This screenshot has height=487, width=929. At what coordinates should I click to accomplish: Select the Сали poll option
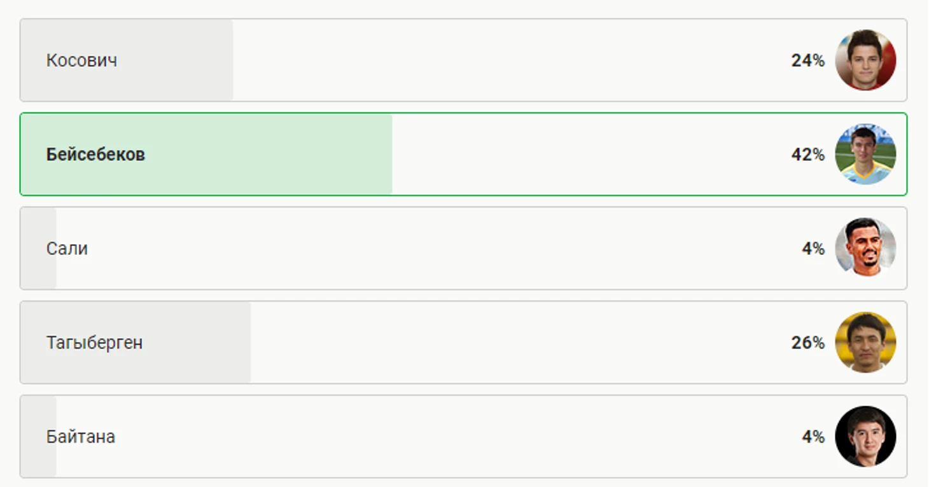(463, 248)
